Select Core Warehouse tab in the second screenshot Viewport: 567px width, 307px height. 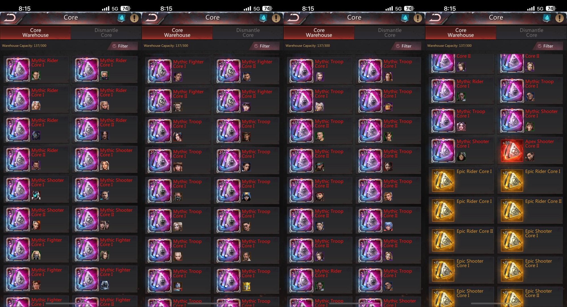point(177,33)
